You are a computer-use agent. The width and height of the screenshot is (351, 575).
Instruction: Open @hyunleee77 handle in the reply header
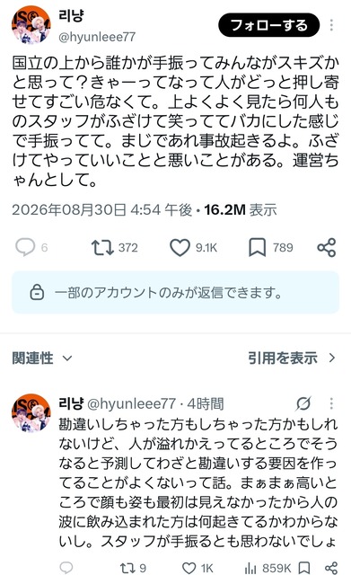[x=132, y=403]
